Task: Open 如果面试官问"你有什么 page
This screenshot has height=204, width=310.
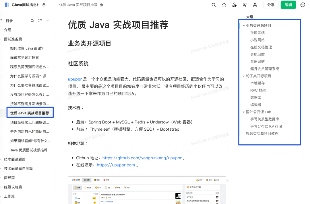Action: (30, 141)
